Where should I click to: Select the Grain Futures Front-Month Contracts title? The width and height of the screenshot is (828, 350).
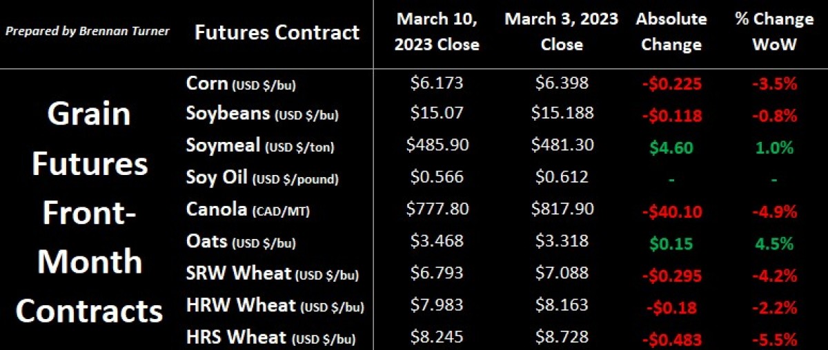90,213
